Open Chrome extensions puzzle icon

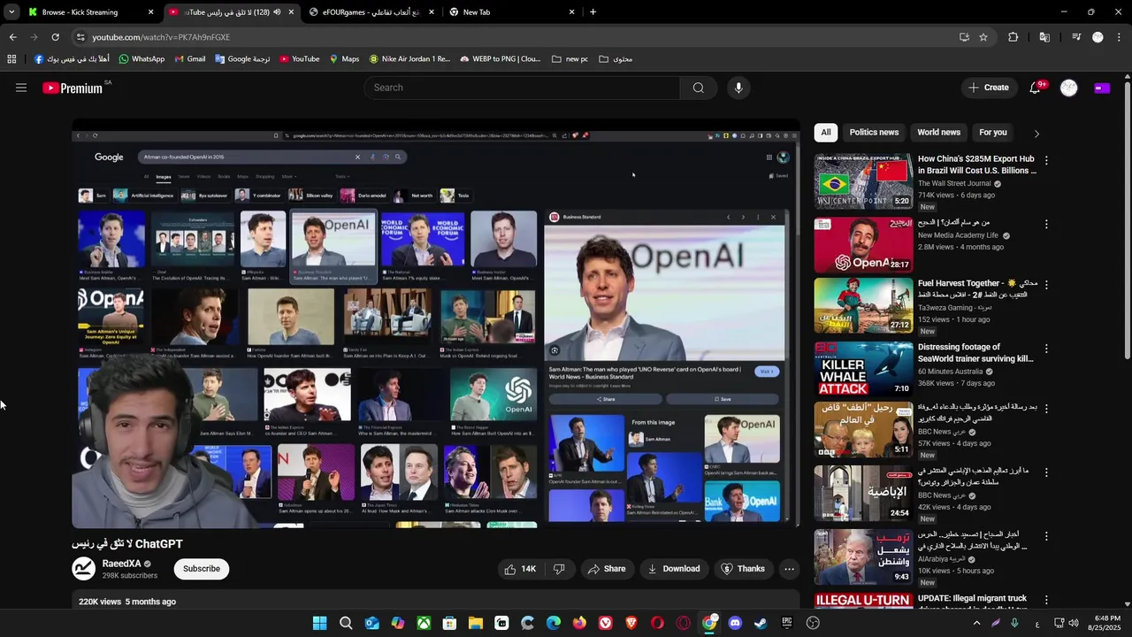[x=1013, y=37]
